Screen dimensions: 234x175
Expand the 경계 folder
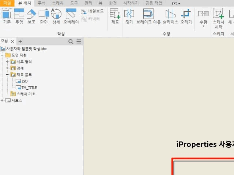[x=7, y=68]
